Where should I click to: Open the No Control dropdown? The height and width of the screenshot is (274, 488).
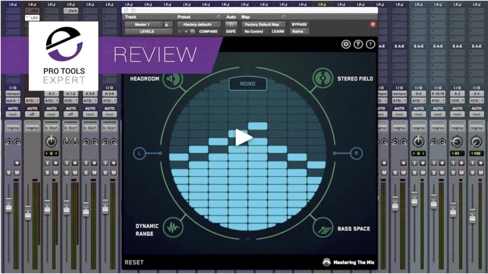[x=255, y=32]
